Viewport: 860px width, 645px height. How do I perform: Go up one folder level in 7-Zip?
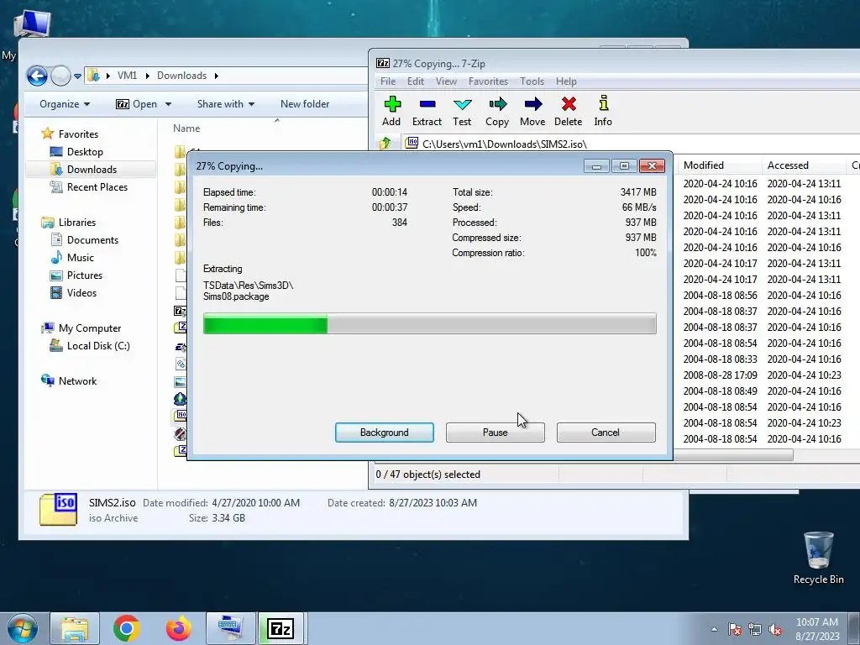click(385, 144)
